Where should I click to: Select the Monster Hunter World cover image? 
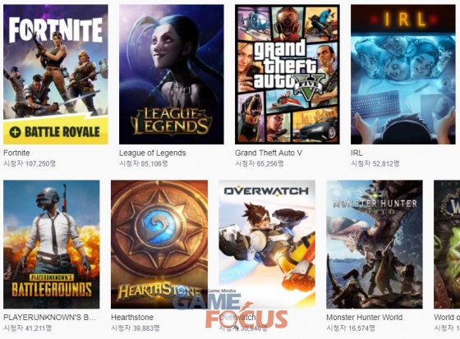click(x=375, y=245)
